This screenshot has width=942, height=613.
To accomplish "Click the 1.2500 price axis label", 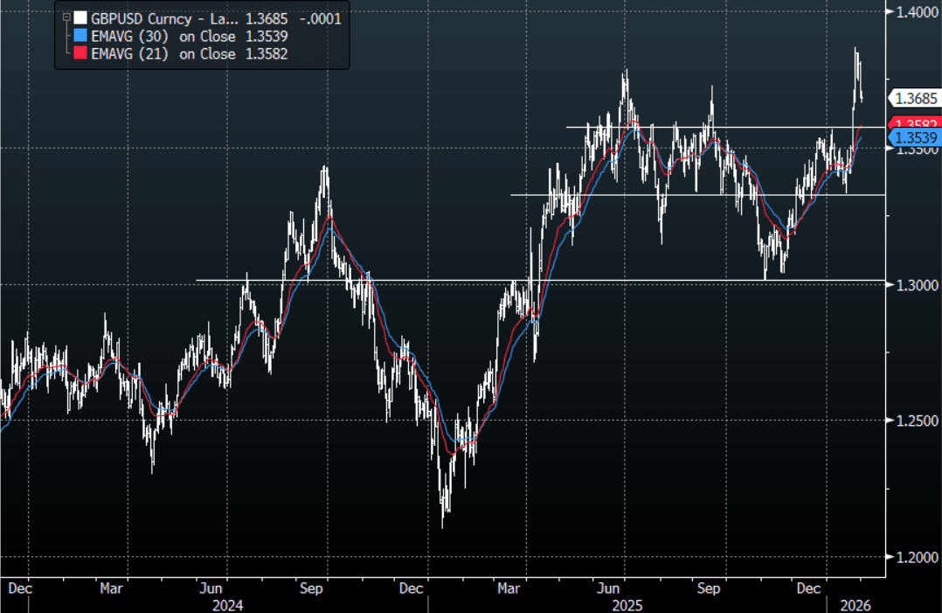I will pyautogui.click(x=912, y=421).
